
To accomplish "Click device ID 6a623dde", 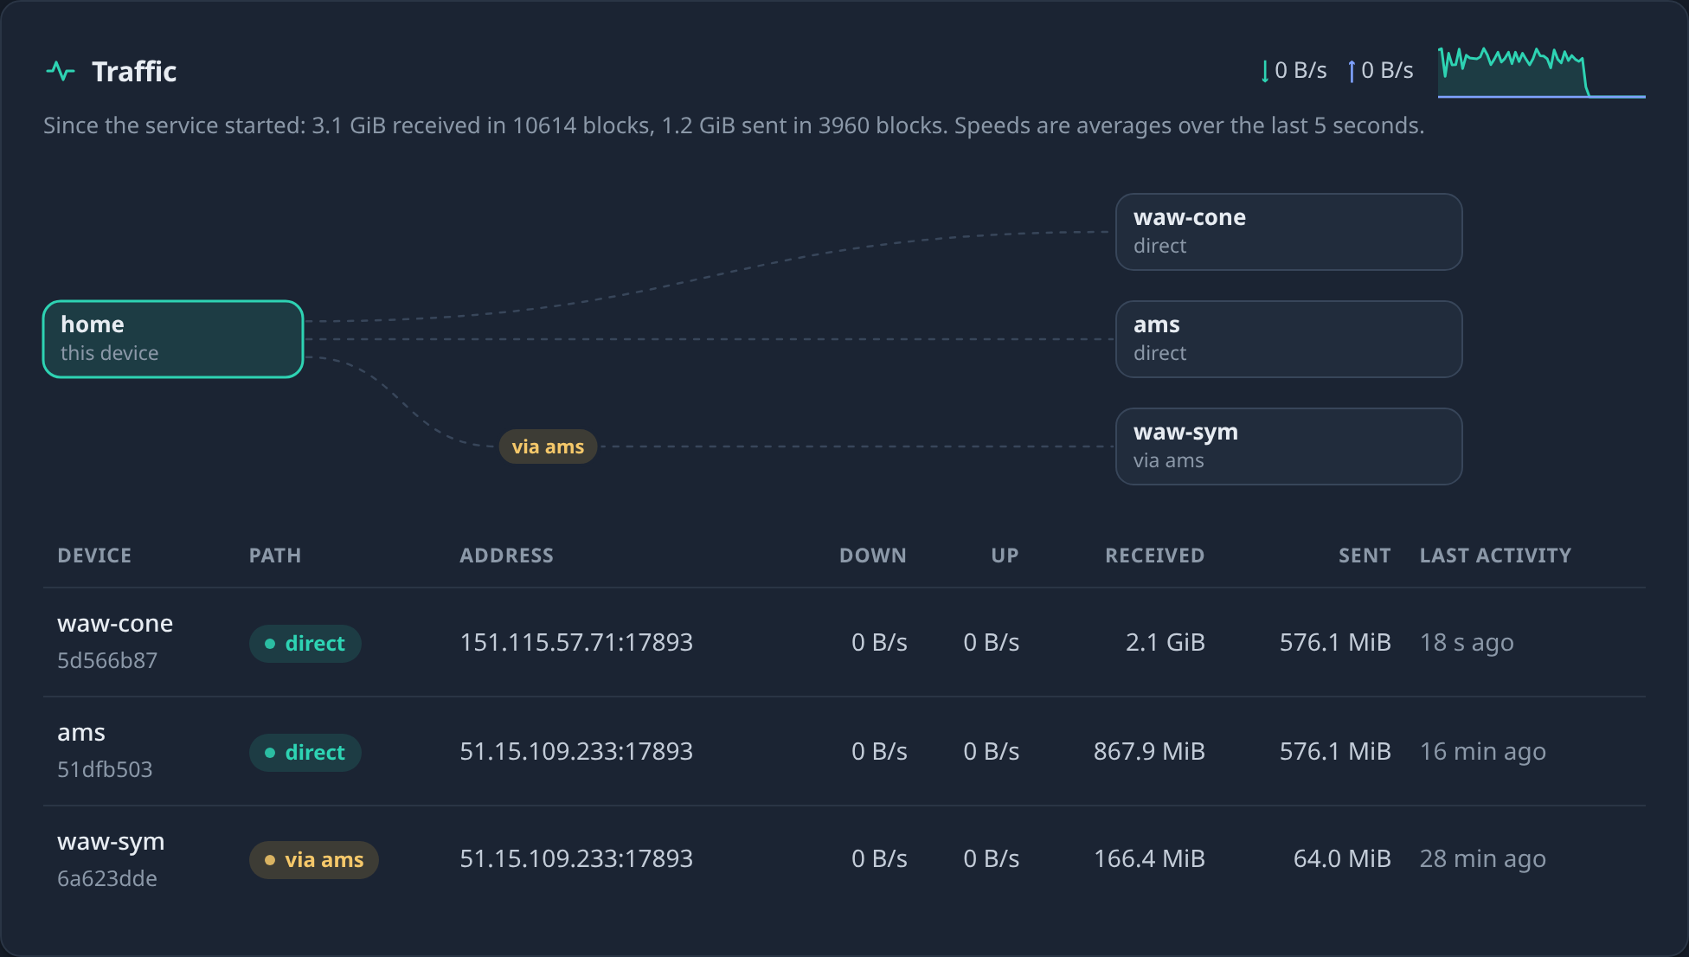I will click(x=107, y=878).
